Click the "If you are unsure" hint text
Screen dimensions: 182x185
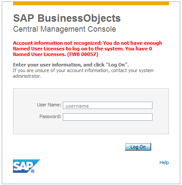tap(83, 73)
